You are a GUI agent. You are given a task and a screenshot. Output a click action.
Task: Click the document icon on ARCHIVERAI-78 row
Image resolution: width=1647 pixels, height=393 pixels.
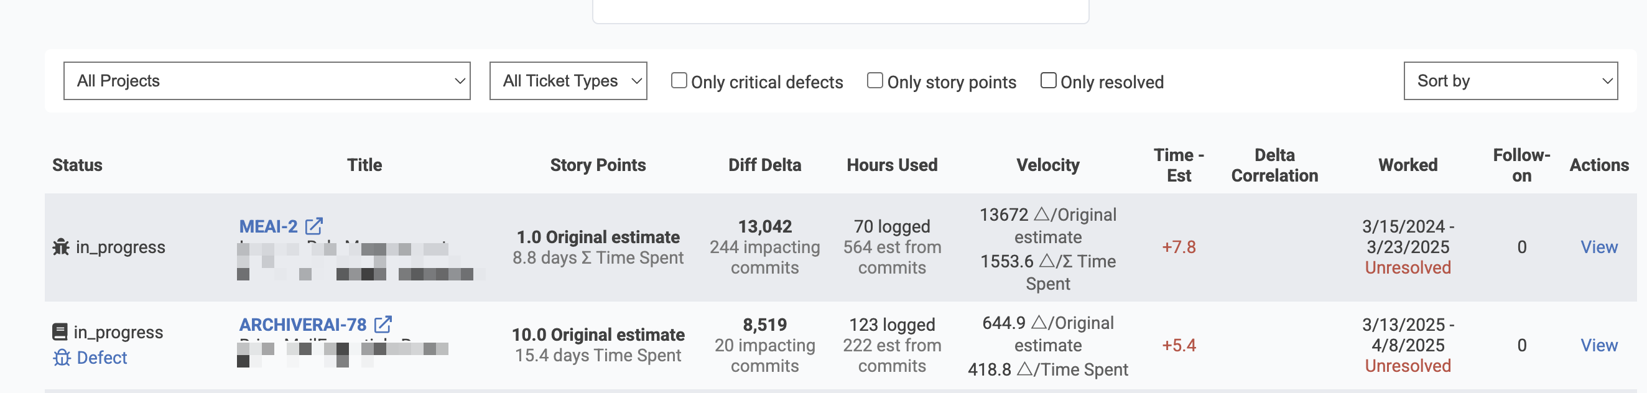point(60,332)
